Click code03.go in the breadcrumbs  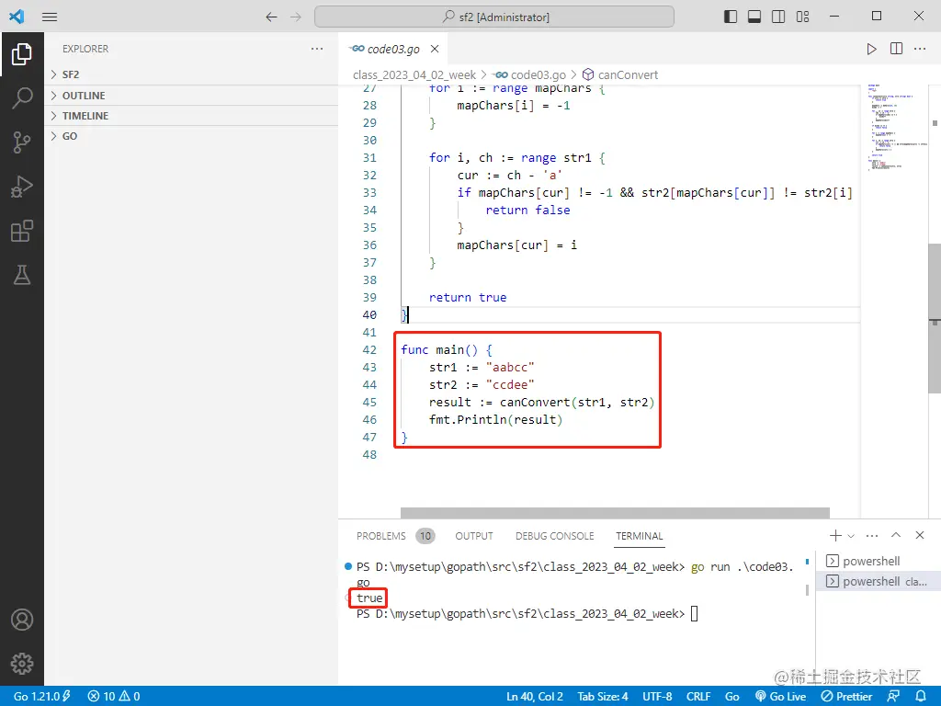click(530, 74)
